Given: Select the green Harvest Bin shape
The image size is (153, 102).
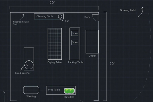Looking at the screenshot, I should tap(69, 91).
